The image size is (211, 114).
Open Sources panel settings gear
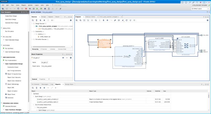pos(71,20)
